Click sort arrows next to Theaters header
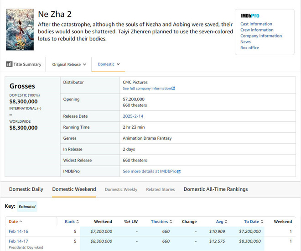301x251 pixels. [x=171, y=222]
